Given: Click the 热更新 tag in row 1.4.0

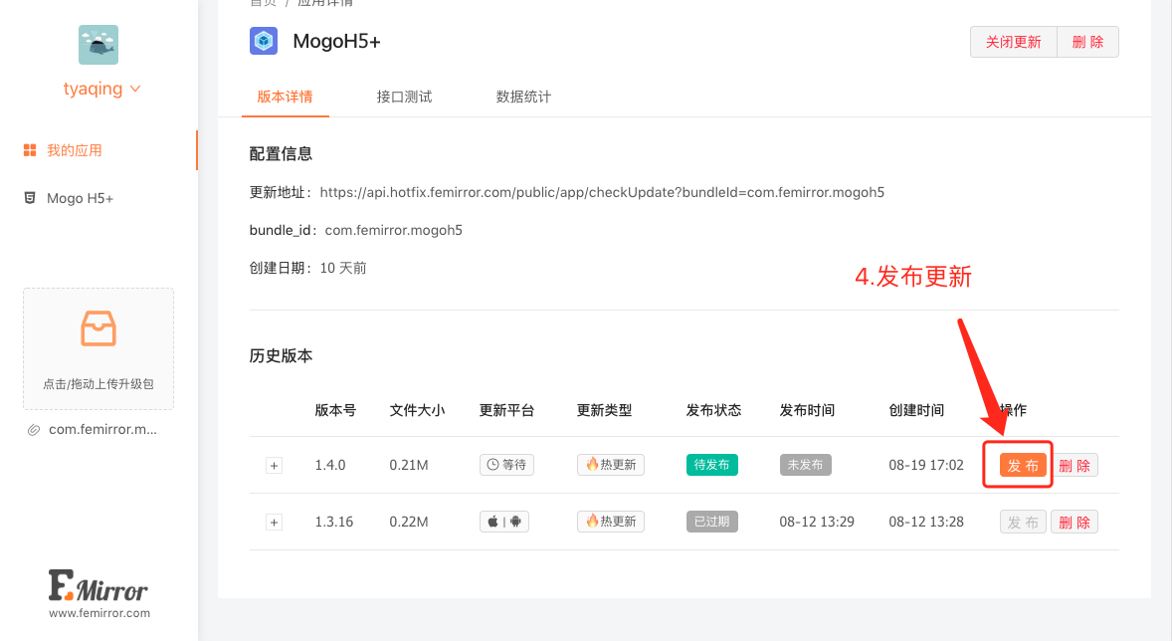Looking at the screenshot, I should pyautogui.click(x=611, y=465).
